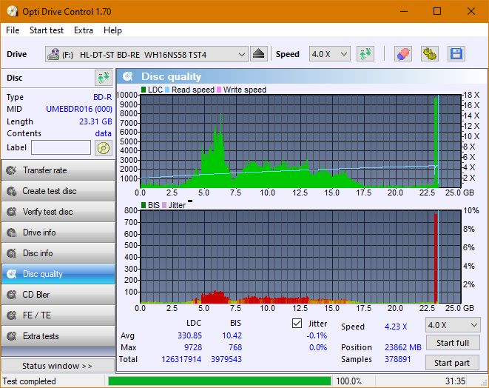Viewport: 489px width, 388px height.
Task: Click the LDC max value 9728
Action: tap(193, 347)
